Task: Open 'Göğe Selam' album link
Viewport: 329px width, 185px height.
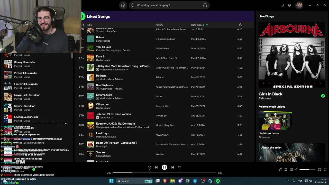Action: click(162, 49)
